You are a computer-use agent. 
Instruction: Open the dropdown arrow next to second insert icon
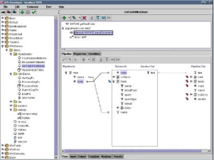79,18
